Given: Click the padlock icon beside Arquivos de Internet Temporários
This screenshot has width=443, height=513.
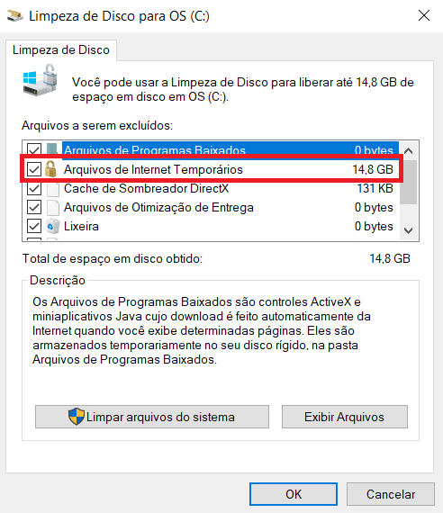Looking at the screenshot, I should 51,169.
